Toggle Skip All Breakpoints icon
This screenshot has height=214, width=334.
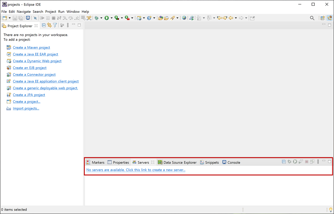35,18
